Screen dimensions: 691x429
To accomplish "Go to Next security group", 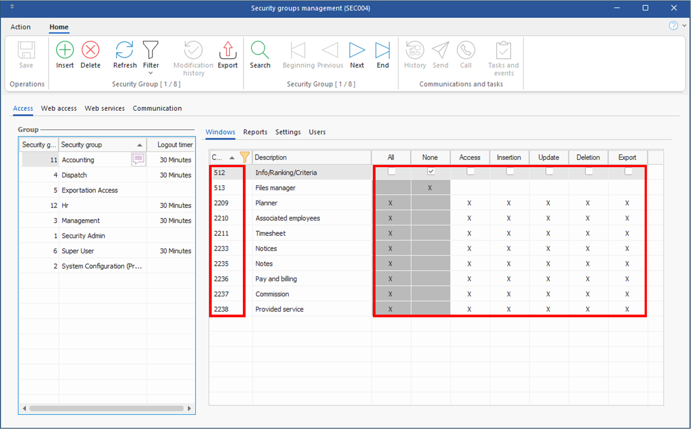I will click(357, 50).
